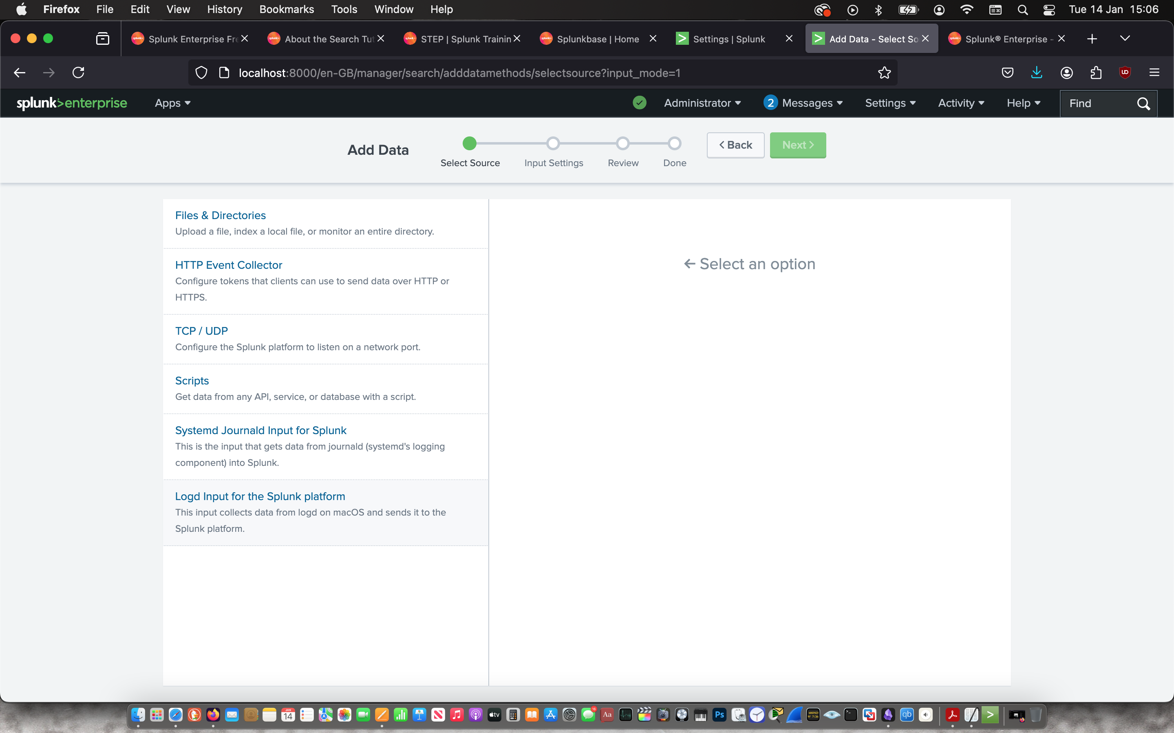Screen dimensions: 1174x733
Task: Reload the current page
Action: coord(78,73)
